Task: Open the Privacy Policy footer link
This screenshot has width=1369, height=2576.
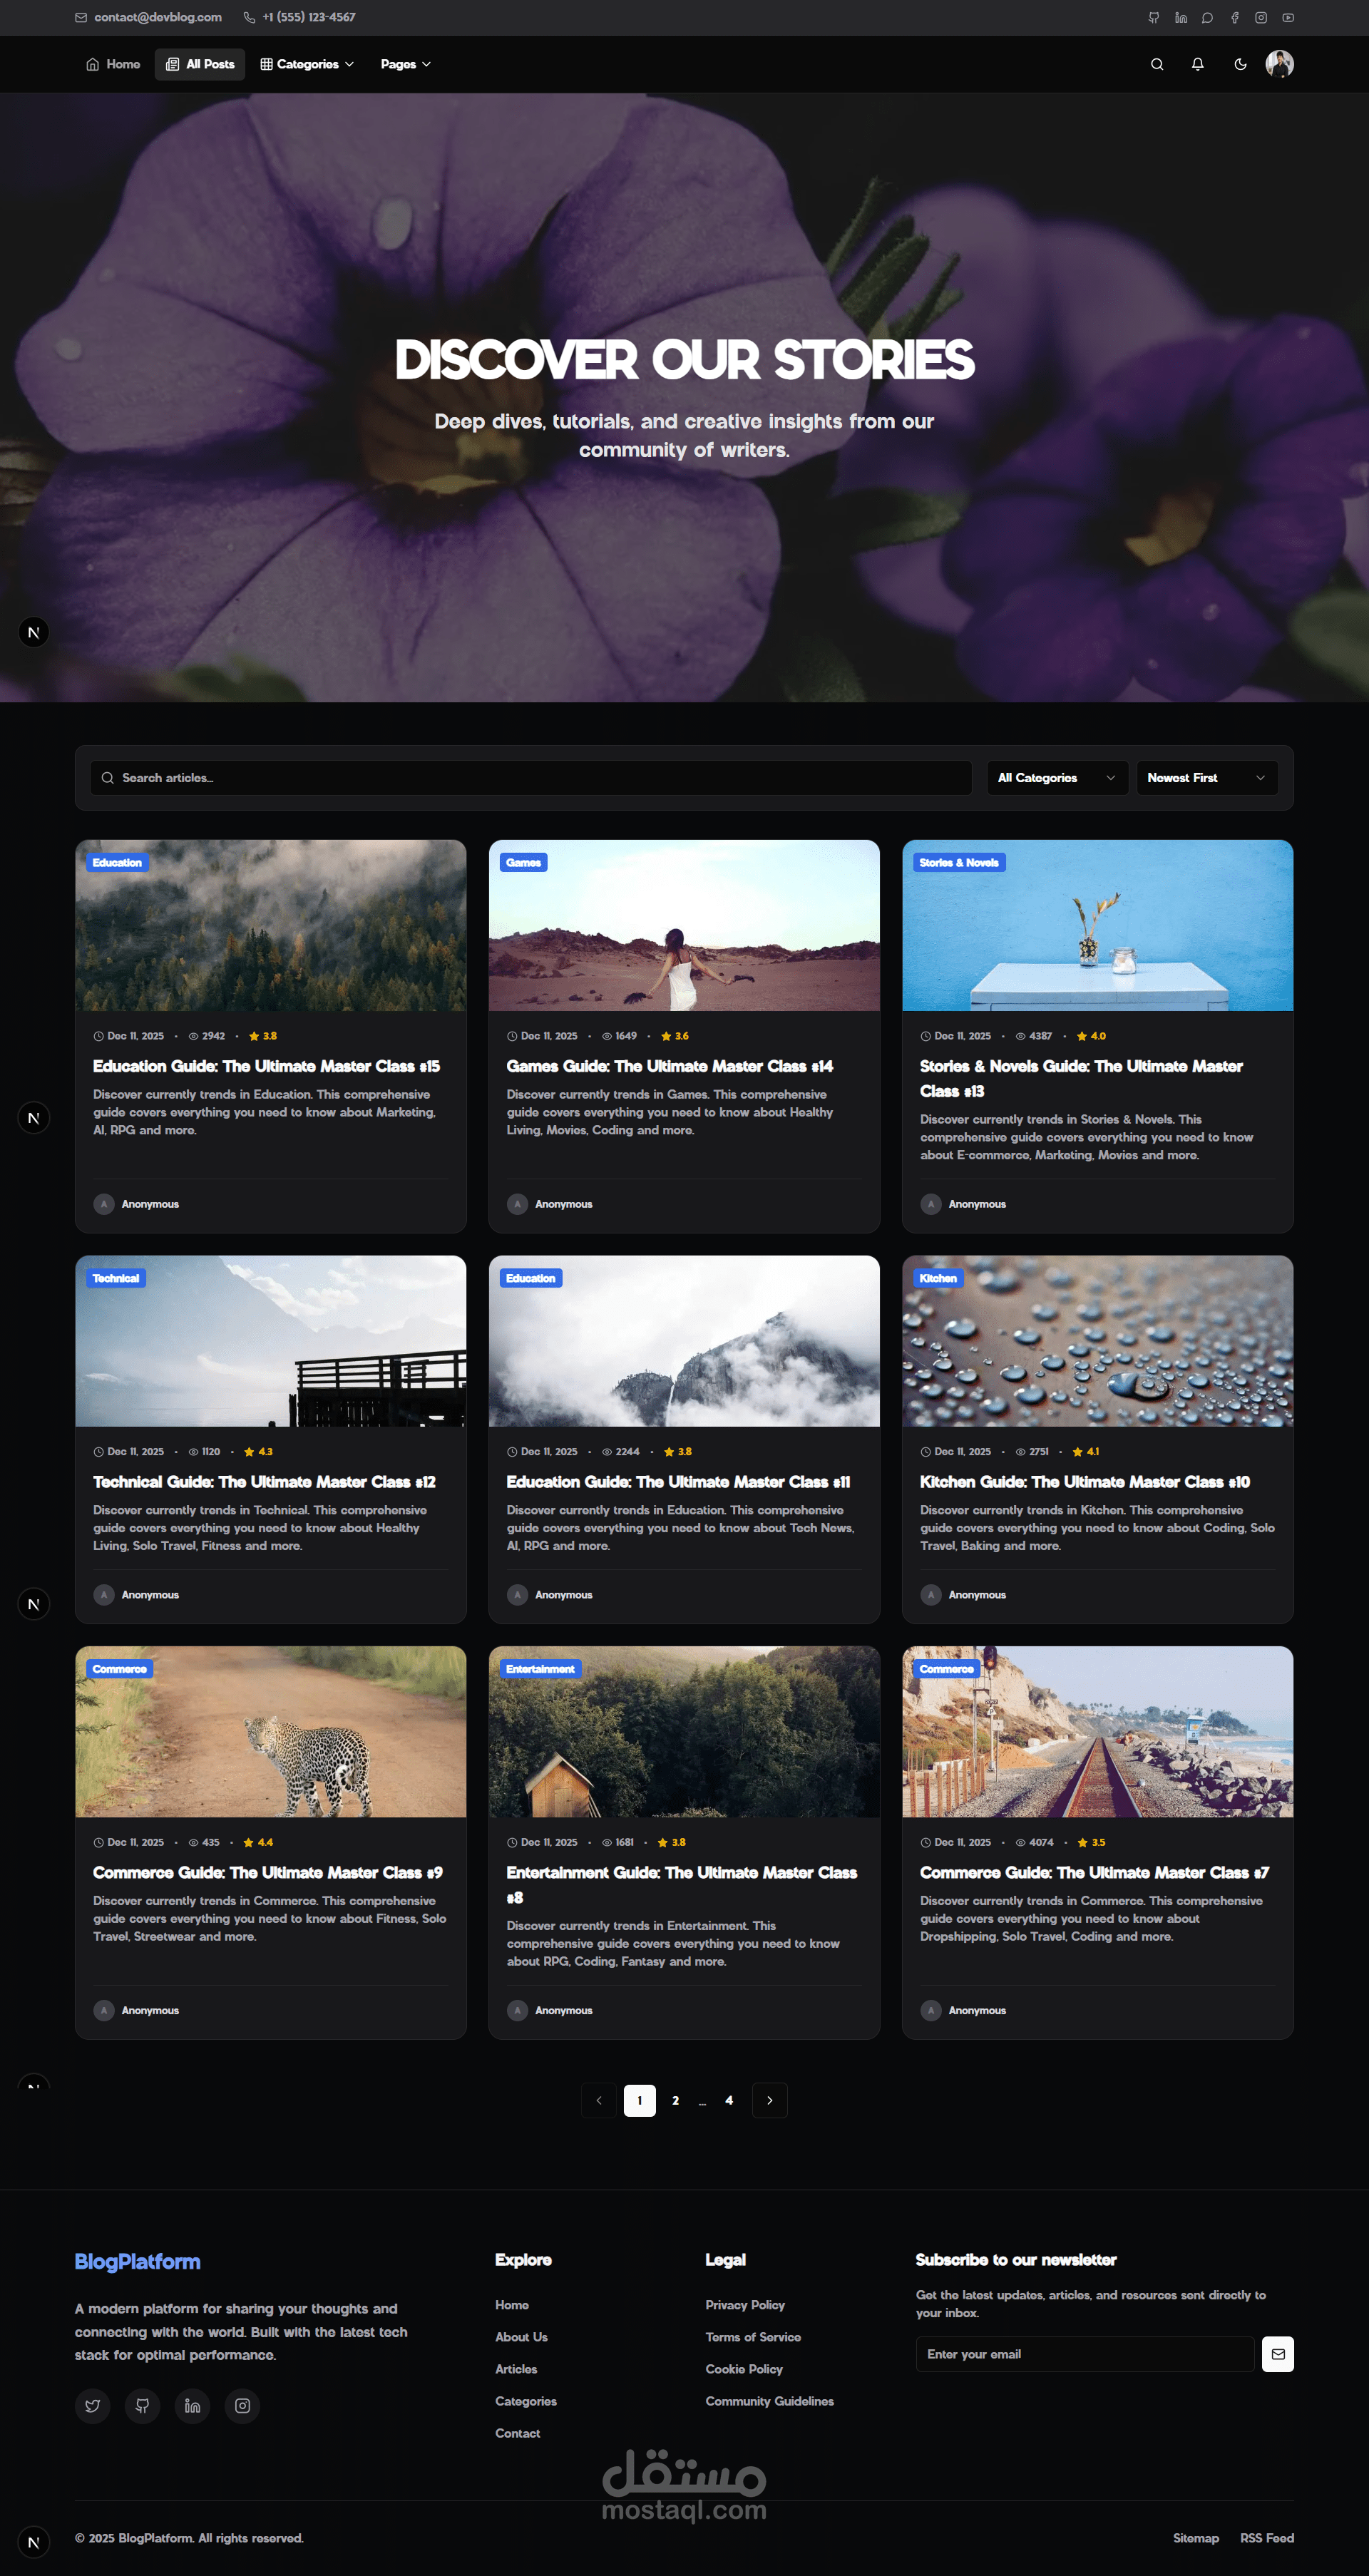Action: [x=744, y=2304]
